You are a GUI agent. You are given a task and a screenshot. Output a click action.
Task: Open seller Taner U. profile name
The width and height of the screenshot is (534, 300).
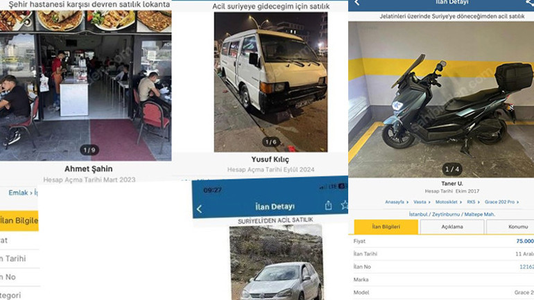(452, 184)
